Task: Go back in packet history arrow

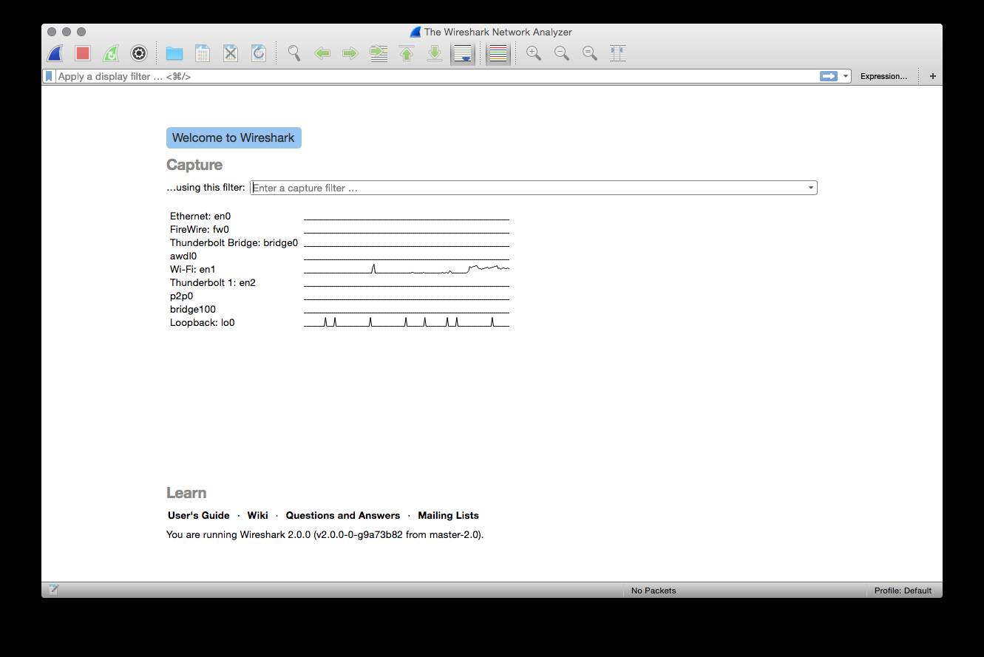Action: coord(322,53)
